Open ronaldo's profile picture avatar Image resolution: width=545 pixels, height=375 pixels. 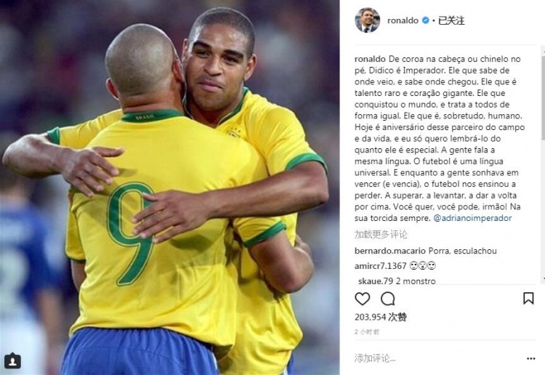368,20
